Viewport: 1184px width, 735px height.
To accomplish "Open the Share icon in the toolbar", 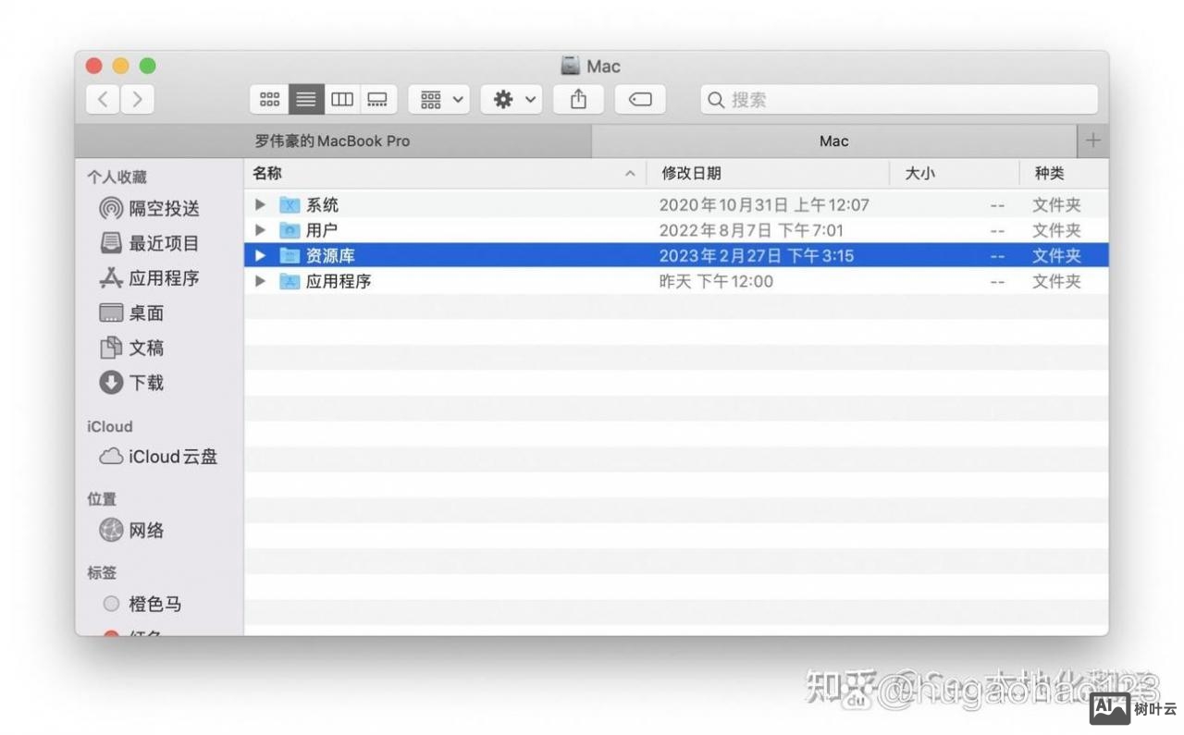I will pos(577,99).
